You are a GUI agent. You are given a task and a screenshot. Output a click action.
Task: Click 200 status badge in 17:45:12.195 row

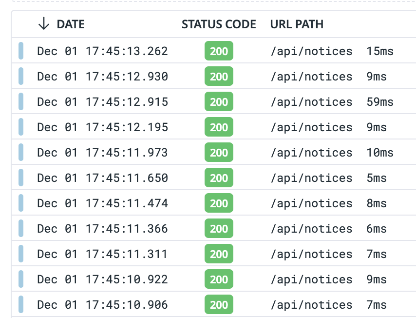coord(219,127)
